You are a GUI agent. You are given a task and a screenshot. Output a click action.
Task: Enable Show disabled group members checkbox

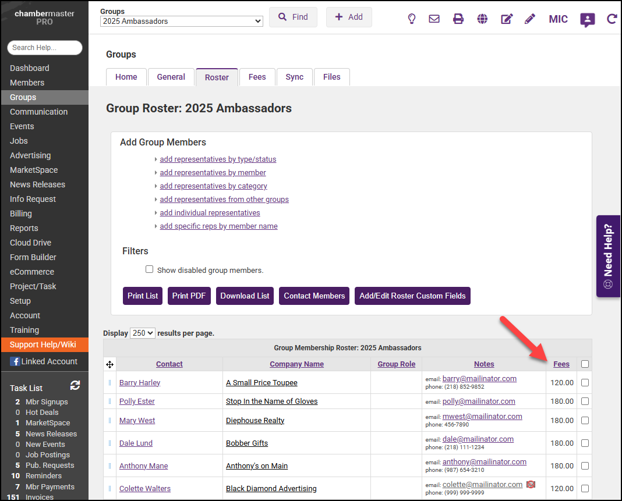tap(149, 269)
